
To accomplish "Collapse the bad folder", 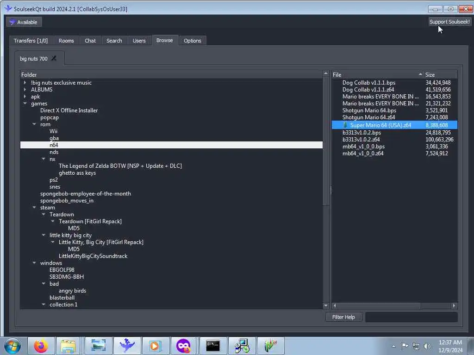I will click(44, 284).
